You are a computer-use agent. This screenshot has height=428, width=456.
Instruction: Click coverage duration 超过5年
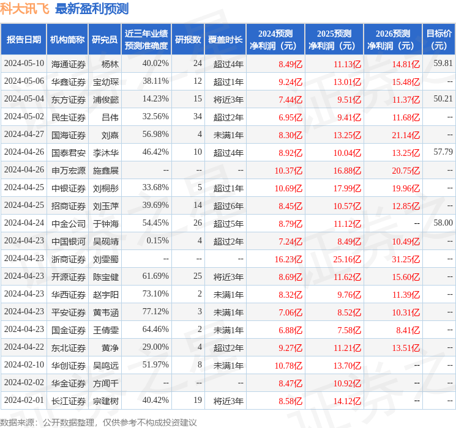[x=228, y=223]
